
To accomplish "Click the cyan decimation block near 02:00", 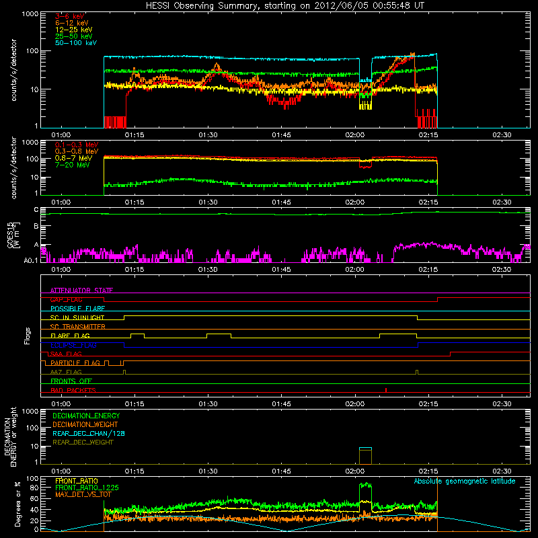I will click(365, 449).
